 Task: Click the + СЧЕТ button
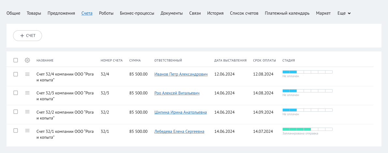pos(27,35)
